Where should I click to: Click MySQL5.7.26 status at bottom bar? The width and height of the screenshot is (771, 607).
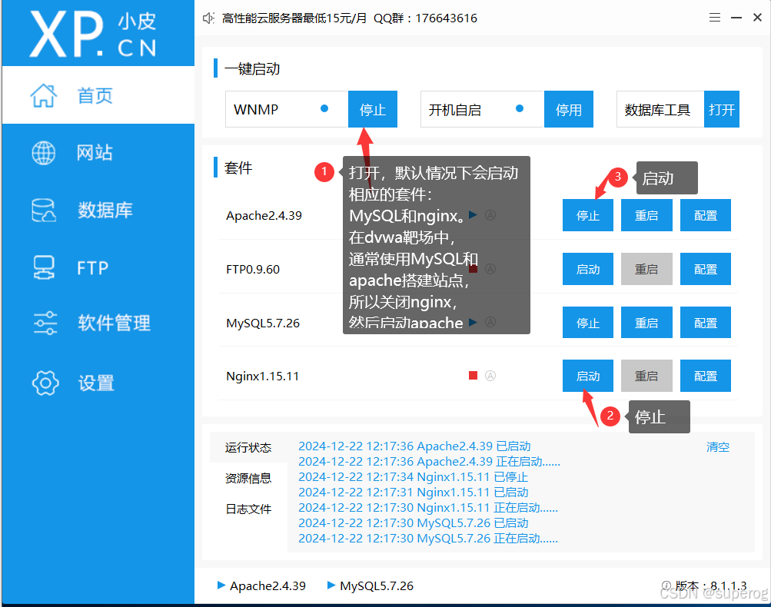click(371, 585)
